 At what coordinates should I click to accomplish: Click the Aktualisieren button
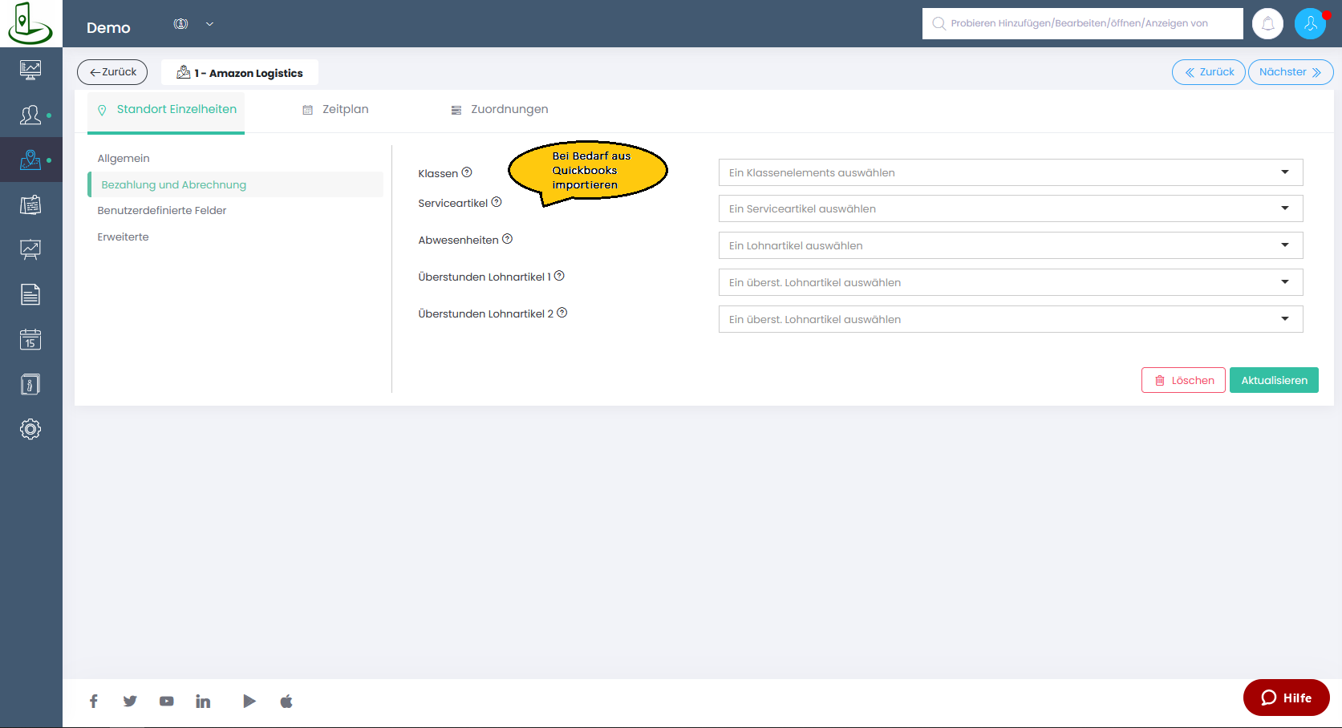click(1274, 380)
